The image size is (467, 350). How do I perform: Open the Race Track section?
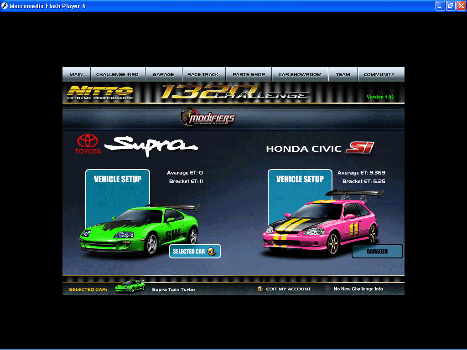tap(203, 74)
